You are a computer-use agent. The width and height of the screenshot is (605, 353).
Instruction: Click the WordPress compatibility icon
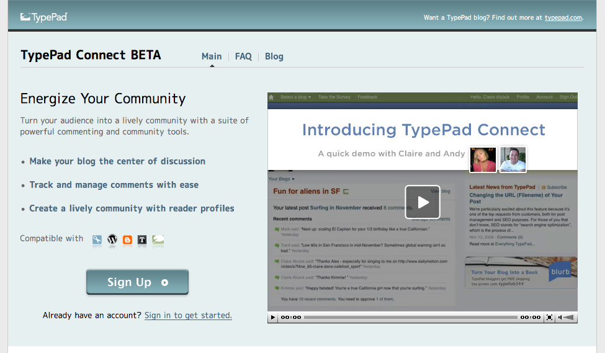[x=112, y=239]
